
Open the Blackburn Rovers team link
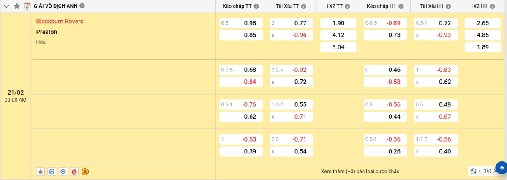click(x=60, y=21)
